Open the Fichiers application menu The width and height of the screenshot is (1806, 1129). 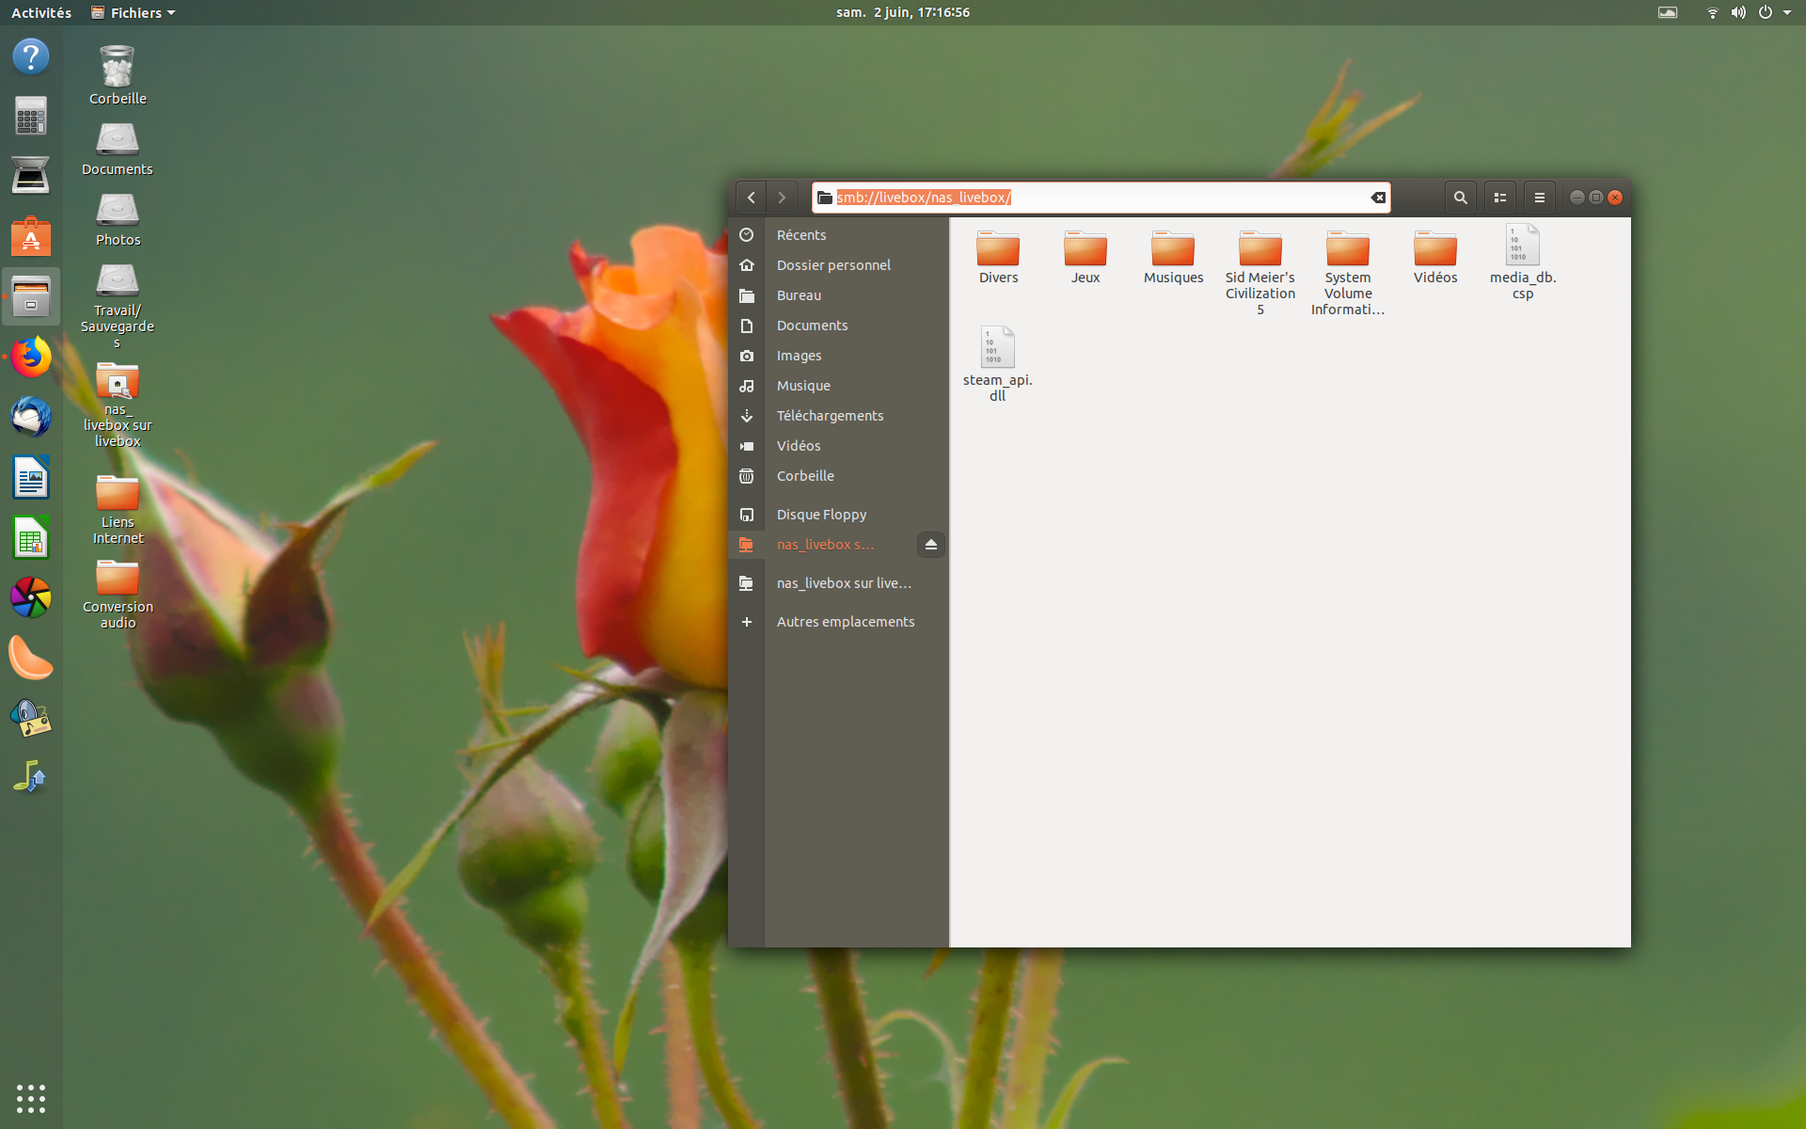133,12
